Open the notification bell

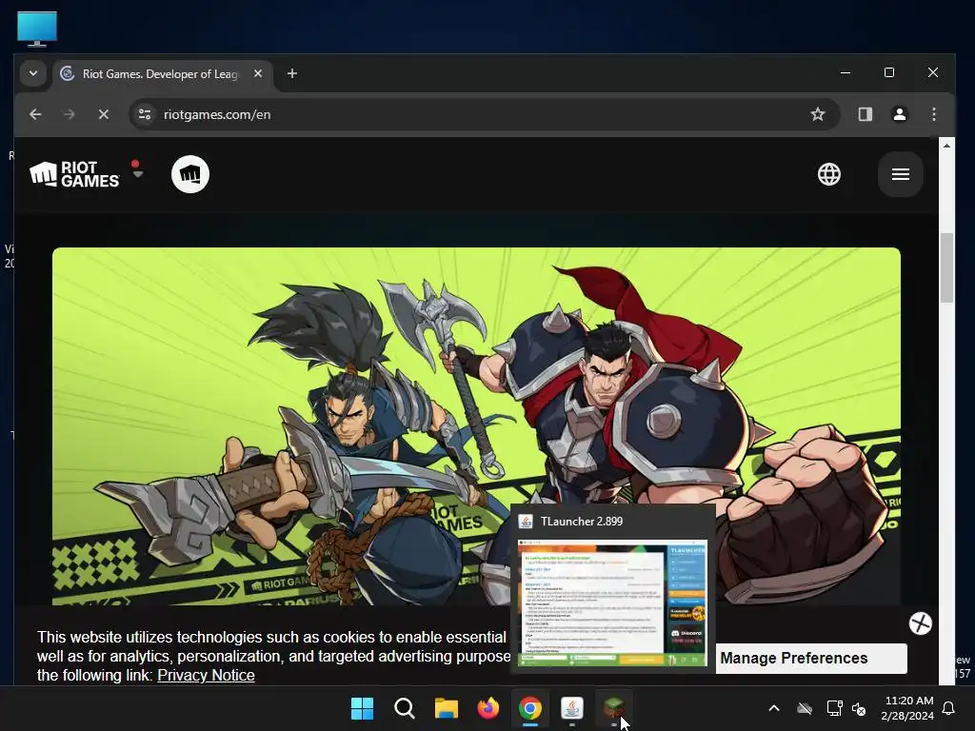949,708
